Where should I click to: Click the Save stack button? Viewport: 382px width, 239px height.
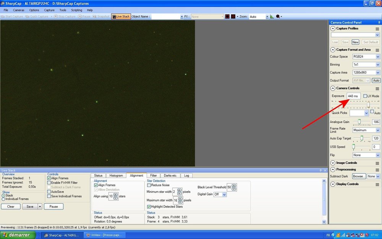pyautogui.click(x=30, y=206)
